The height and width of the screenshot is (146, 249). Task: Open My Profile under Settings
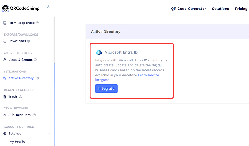click(17, 142)
